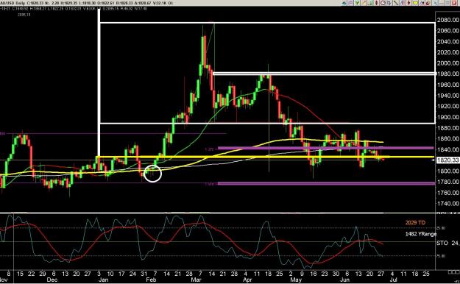Click the 2000.00 price axis label
The width and height of the screenshot is (460, 284).
[x=447, y=63]
